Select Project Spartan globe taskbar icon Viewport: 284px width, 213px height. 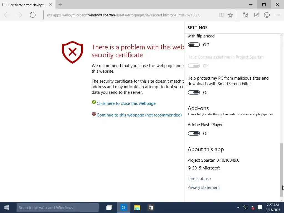(124, 207)
